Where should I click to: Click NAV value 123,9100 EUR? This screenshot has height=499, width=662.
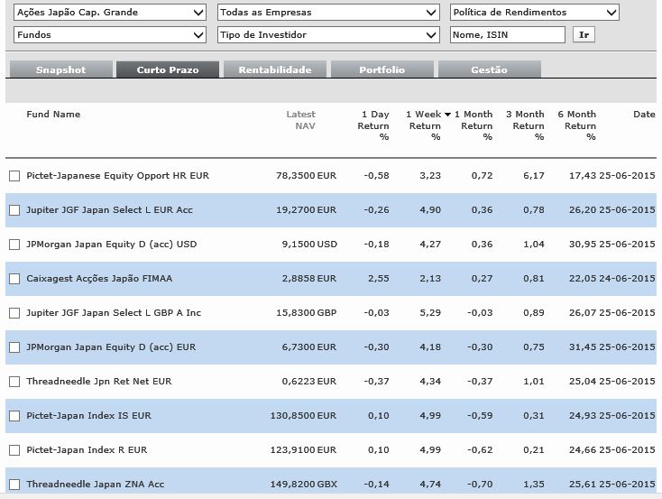(303, 450)
